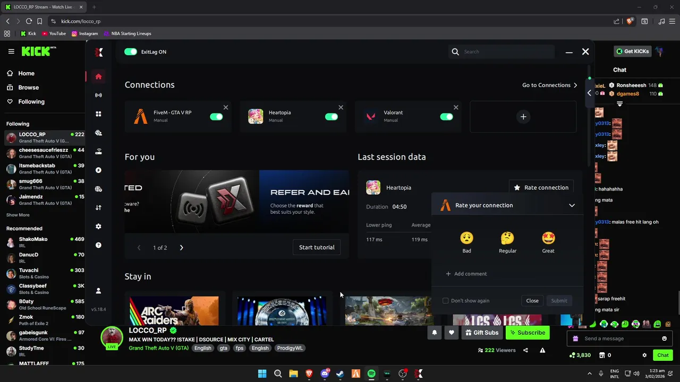Click the Start tutorial button
This screenshot has height=382, width=680.
pos(317,247)
